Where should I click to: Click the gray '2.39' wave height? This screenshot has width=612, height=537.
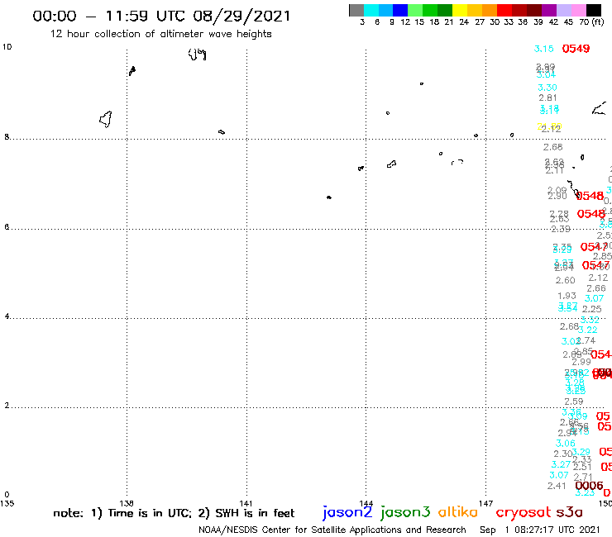pyautogui.click(x=561, y=229)
